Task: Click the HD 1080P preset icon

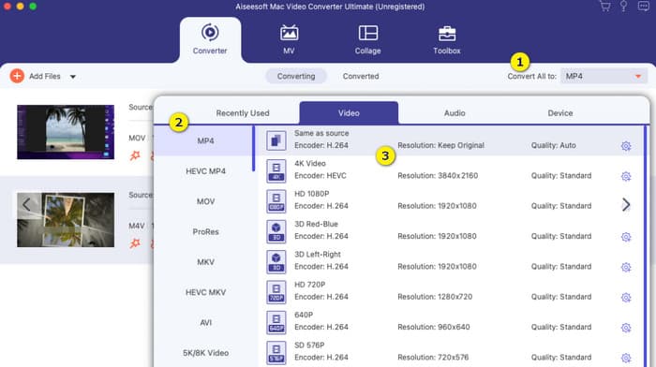Action: click(276, 201)
